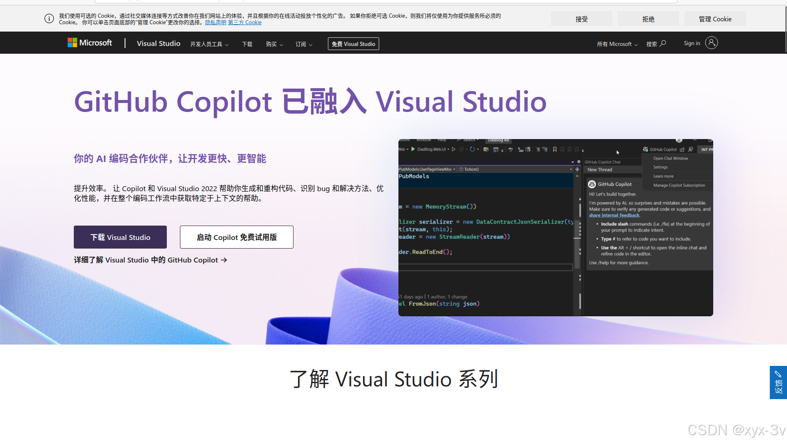Expand the 购买 dropdown menu

pyautogui.click(x=274, y=44)
